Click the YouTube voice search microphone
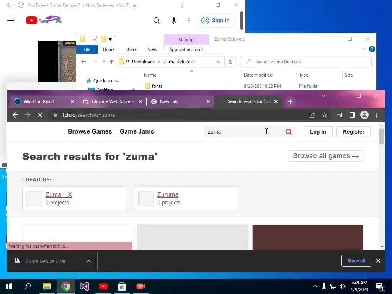The width and height of the screenshot is (392, 294). click(174, 21)
